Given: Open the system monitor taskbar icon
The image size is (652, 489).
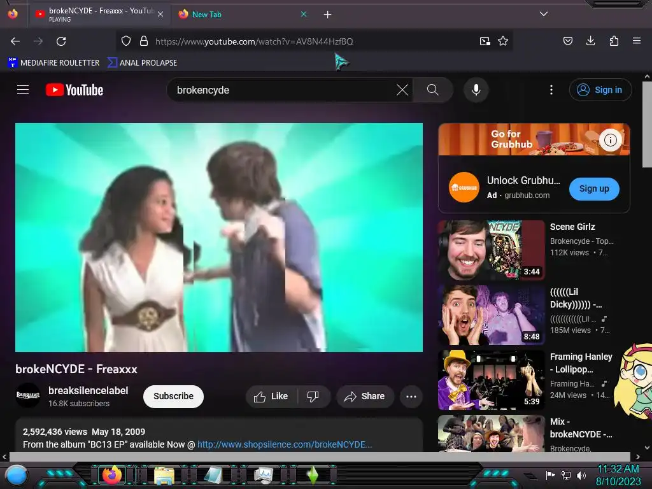Looking at the screenshot, I should pos(263,475).
